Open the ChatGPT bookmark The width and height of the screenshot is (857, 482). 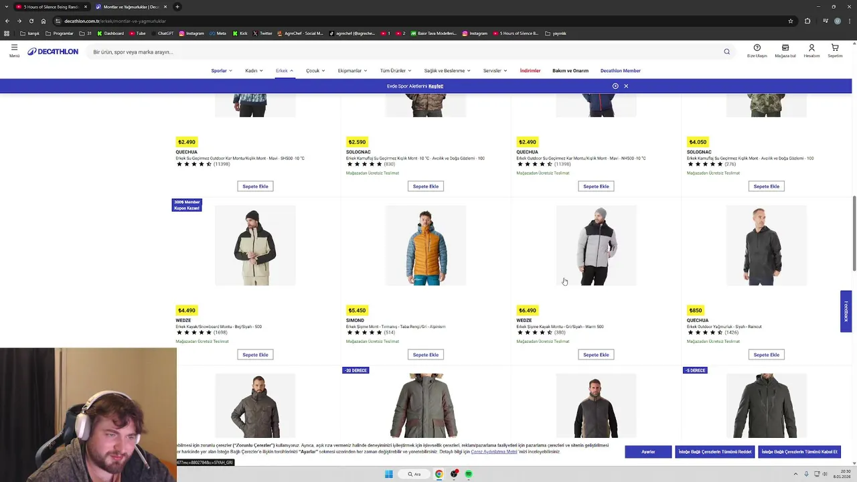point(161,33)
